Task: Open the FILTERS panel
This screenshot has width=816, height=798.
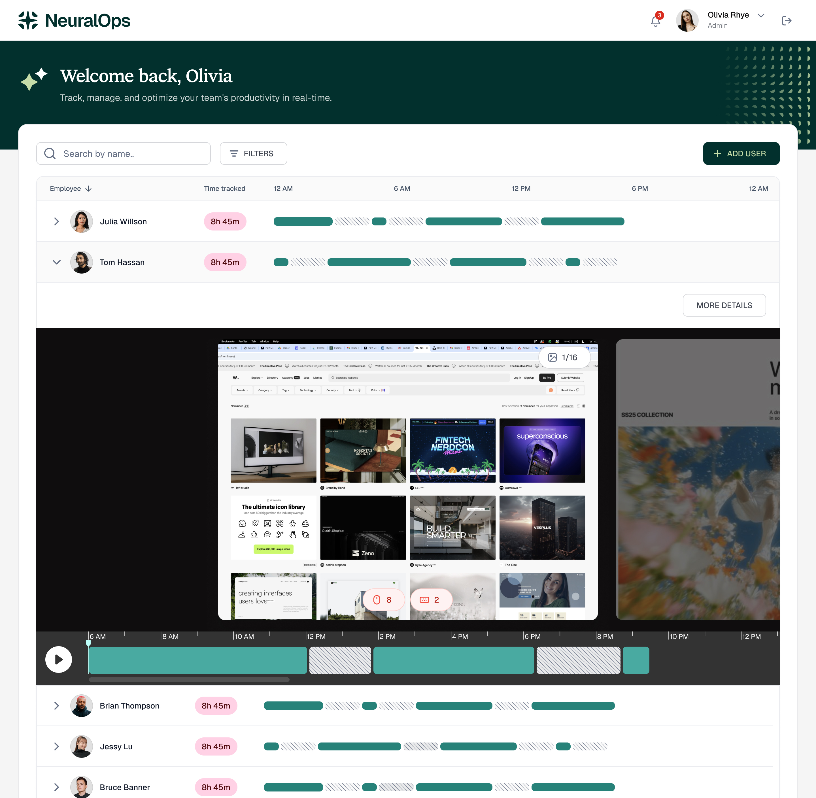Action: 253,153
